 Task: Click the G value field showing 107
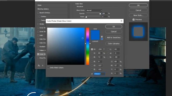(x=100, y=65)
